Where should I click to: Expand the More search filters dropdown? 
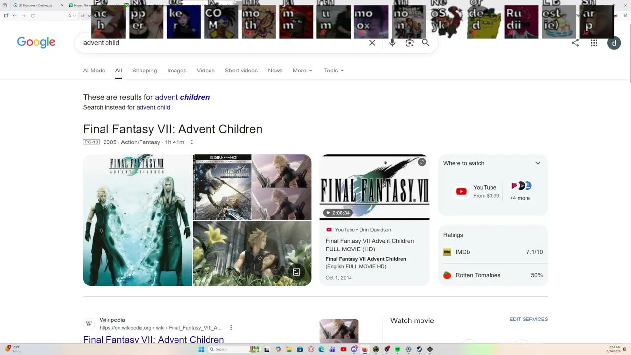point(302,71)
